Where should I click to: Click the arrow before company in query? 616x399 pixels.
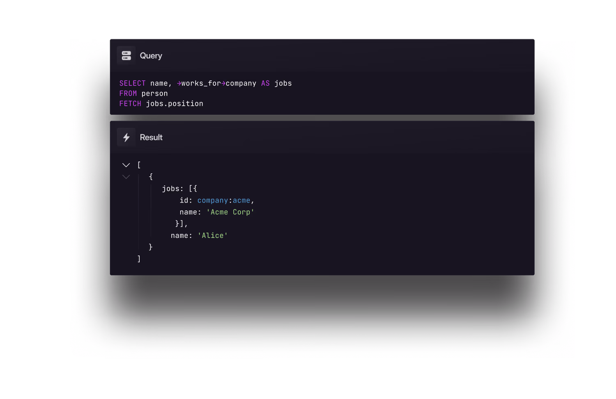pyautogui.click(x=223, y=83)
